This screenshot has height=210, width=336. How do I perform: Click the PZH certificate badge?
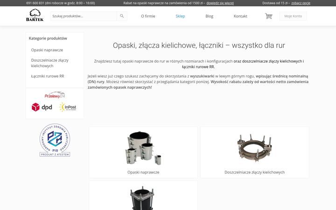(55, 140)
